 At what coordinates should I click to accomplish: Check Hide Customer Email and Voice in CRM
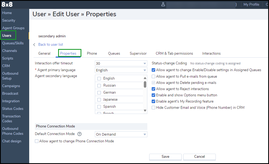point(153,107)
